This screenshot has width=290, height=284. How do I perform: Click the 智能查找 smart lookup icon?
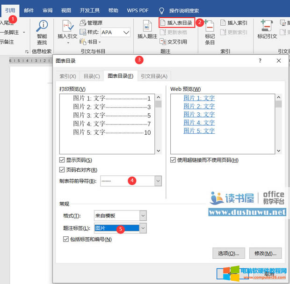[42, 26]
